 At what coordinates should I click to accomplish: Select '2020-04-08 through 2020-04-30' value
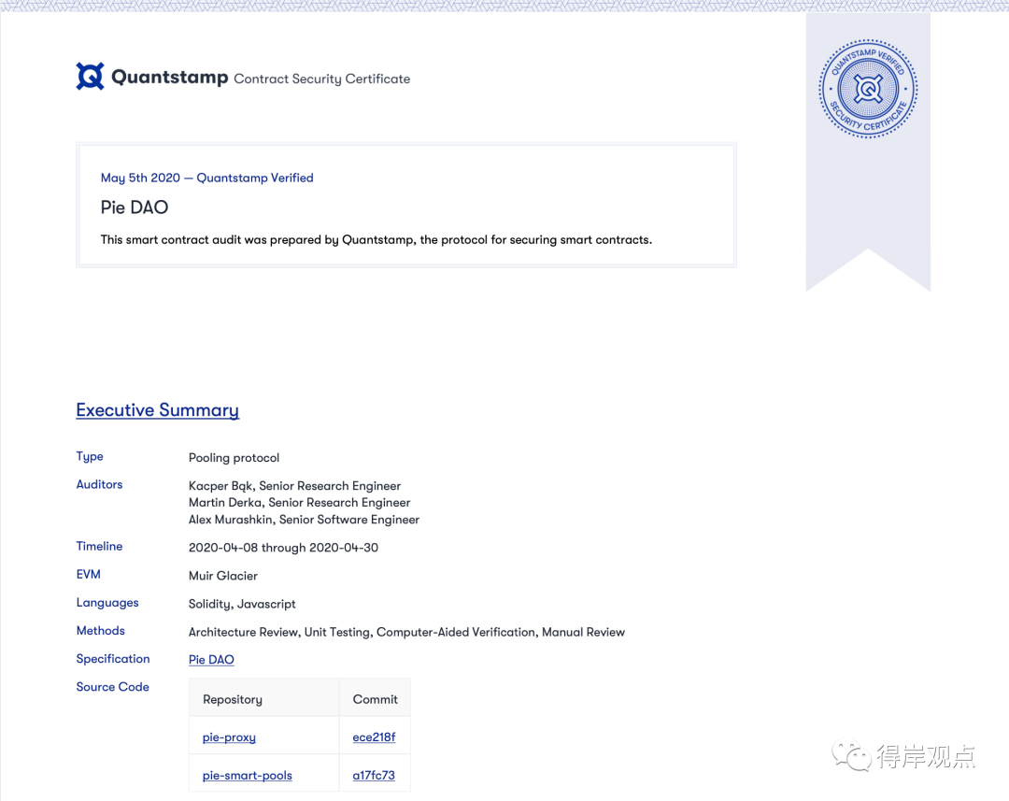[283, 548]
